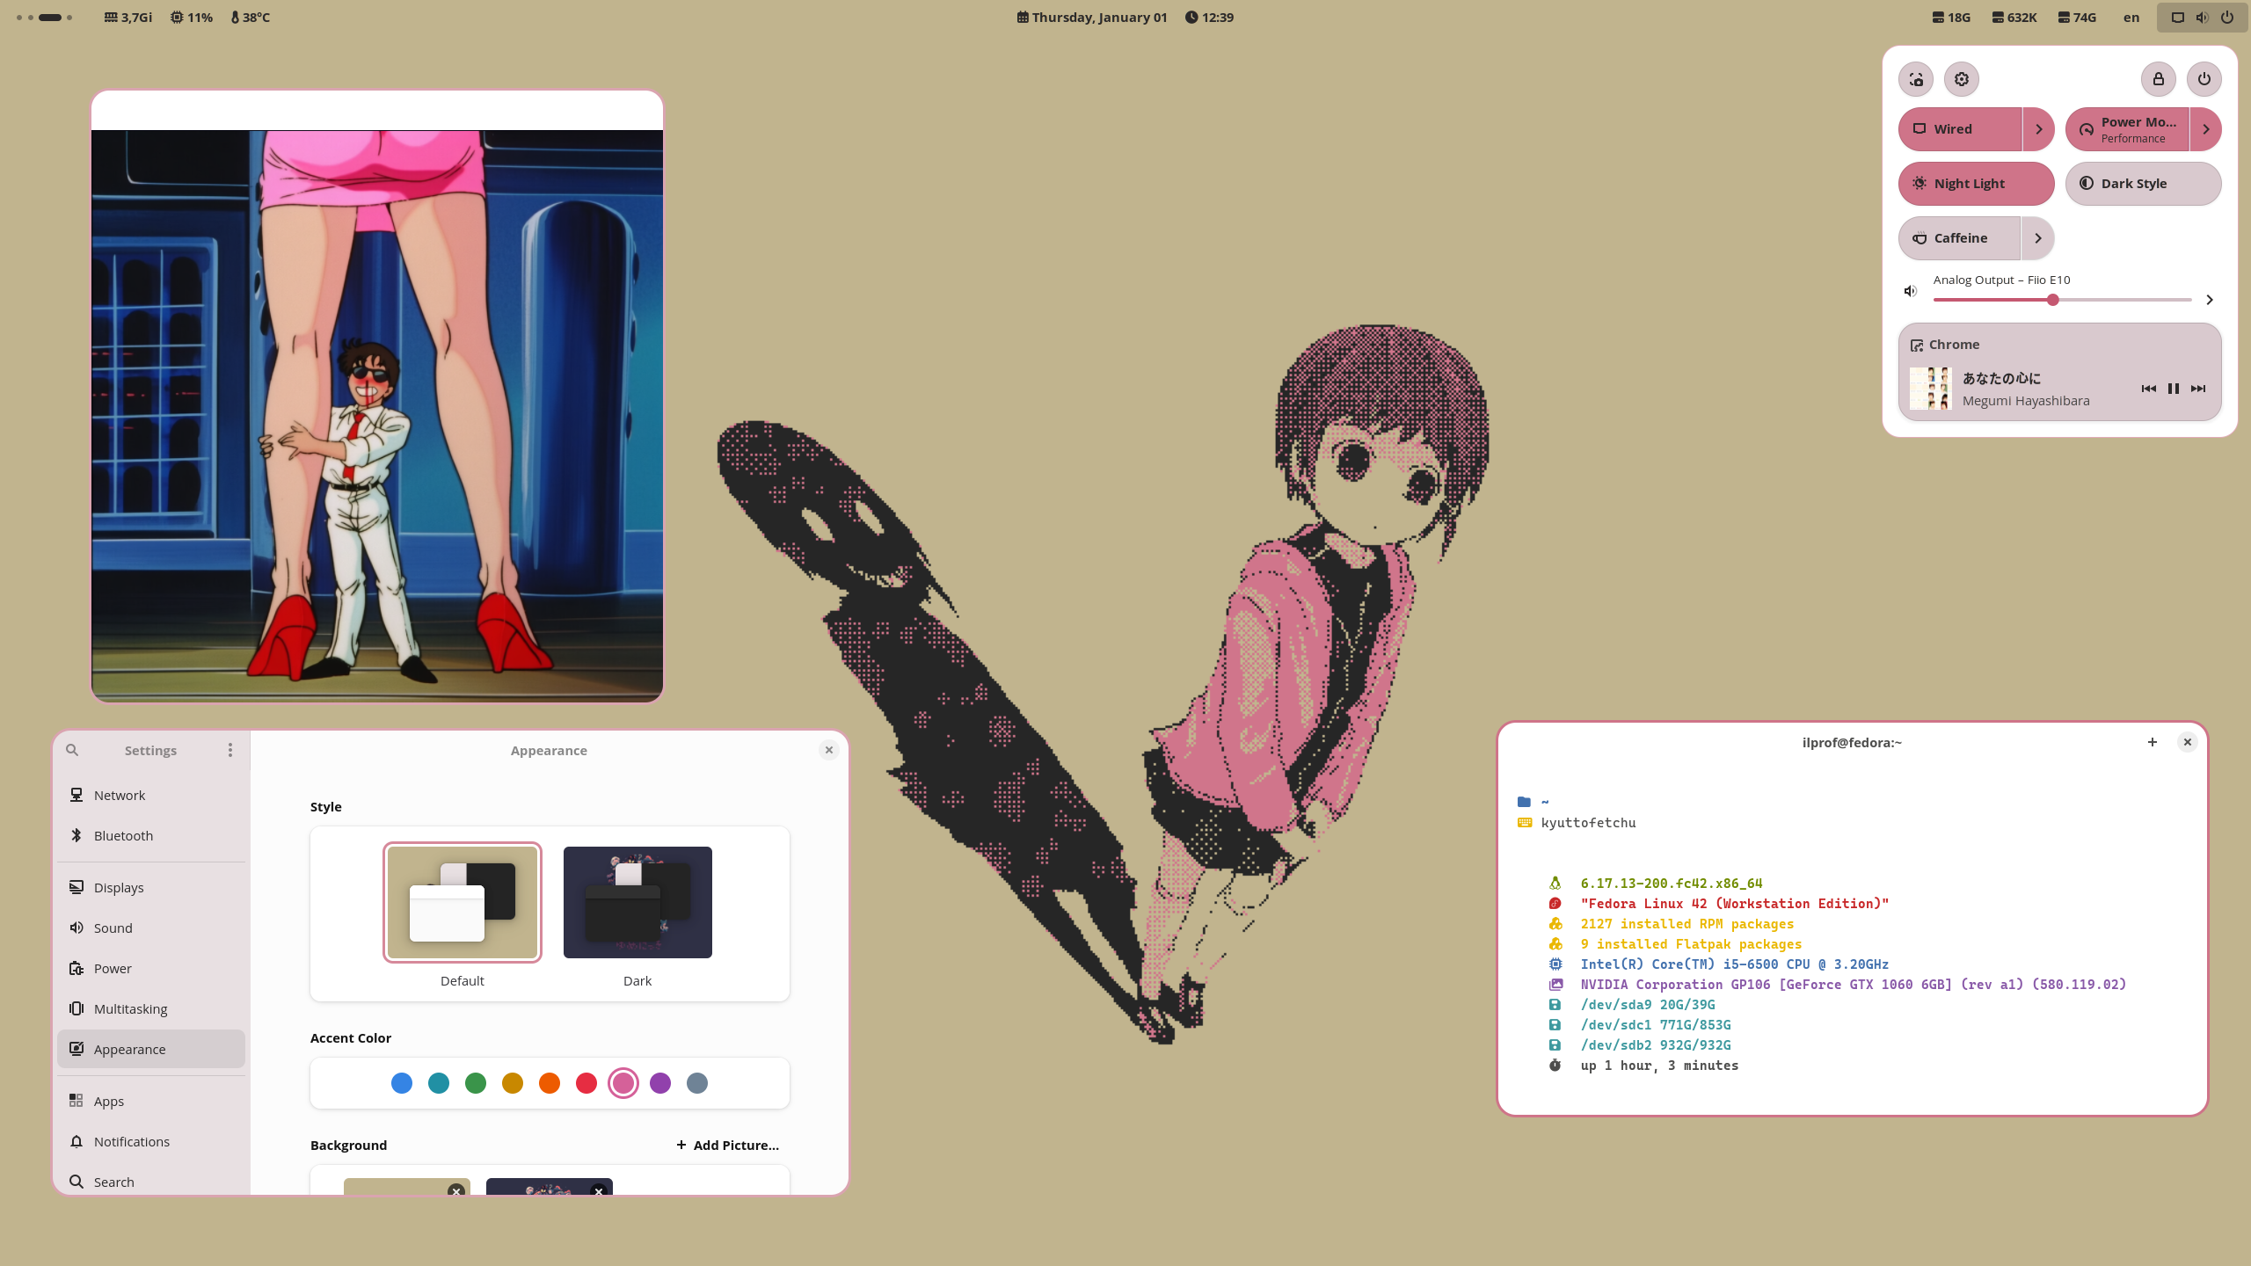Toggle the Caffeine quick setting
2251x1266 pixels.
pos(1960,238)
